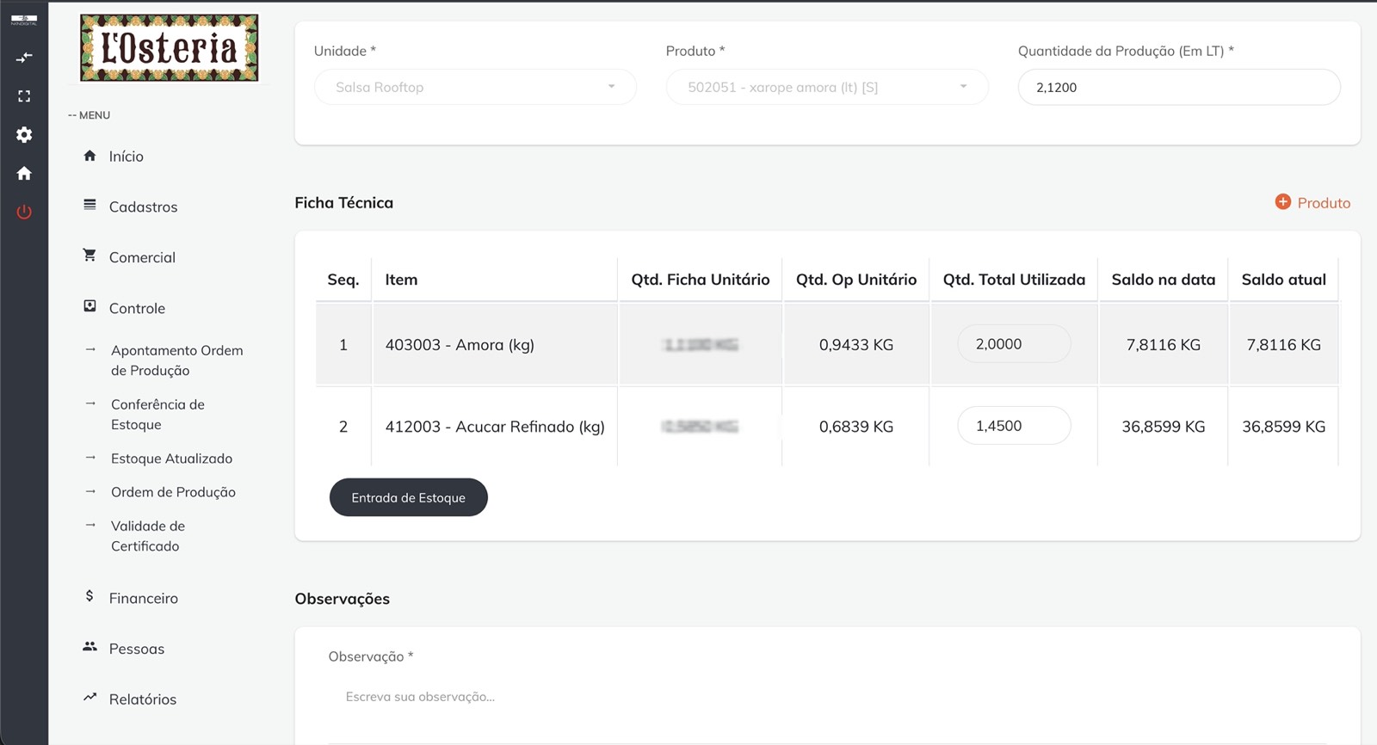Image resolution: width=1377 pixels, height=745 pixels.
Task: Click the orange plus icon beside Produto
Action: (1282, 202)
